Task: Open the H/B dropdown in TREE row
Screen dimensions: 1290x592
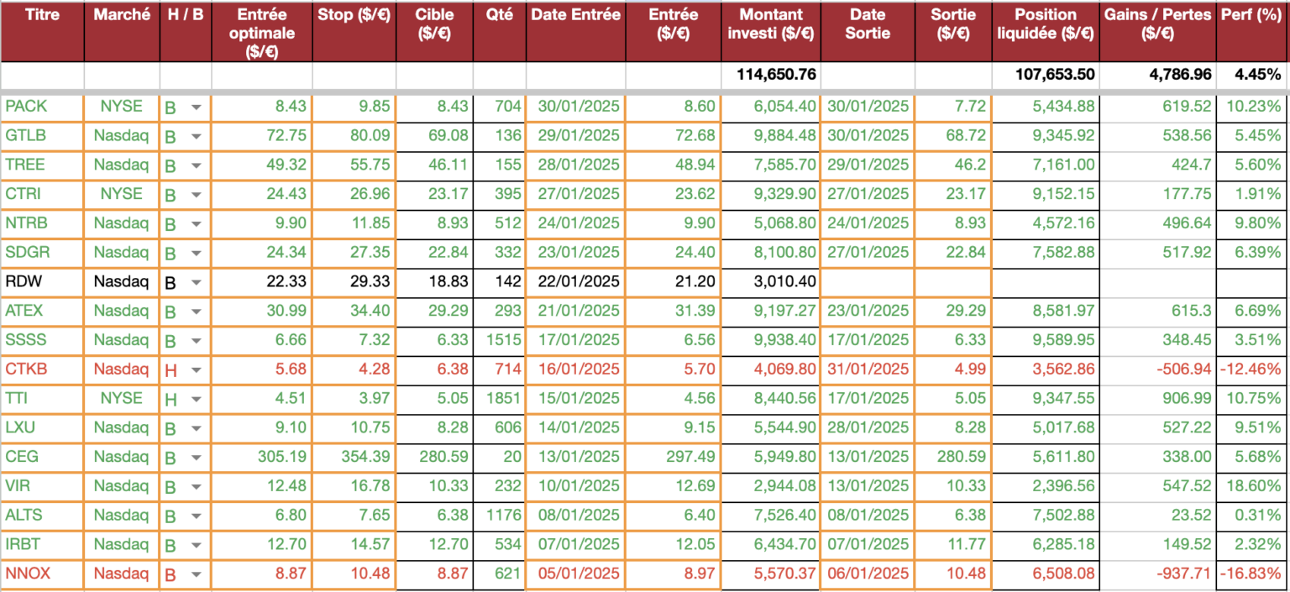Action: click(196, 165)
